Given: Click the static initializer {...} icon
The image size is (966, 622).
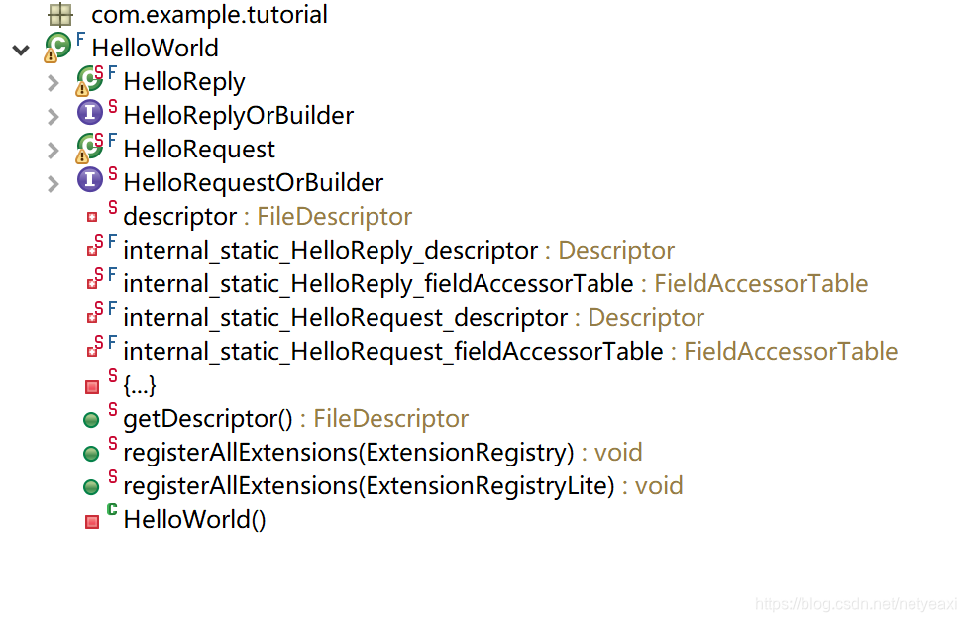Looking at the screenshot, I should [x=94, y=385].
